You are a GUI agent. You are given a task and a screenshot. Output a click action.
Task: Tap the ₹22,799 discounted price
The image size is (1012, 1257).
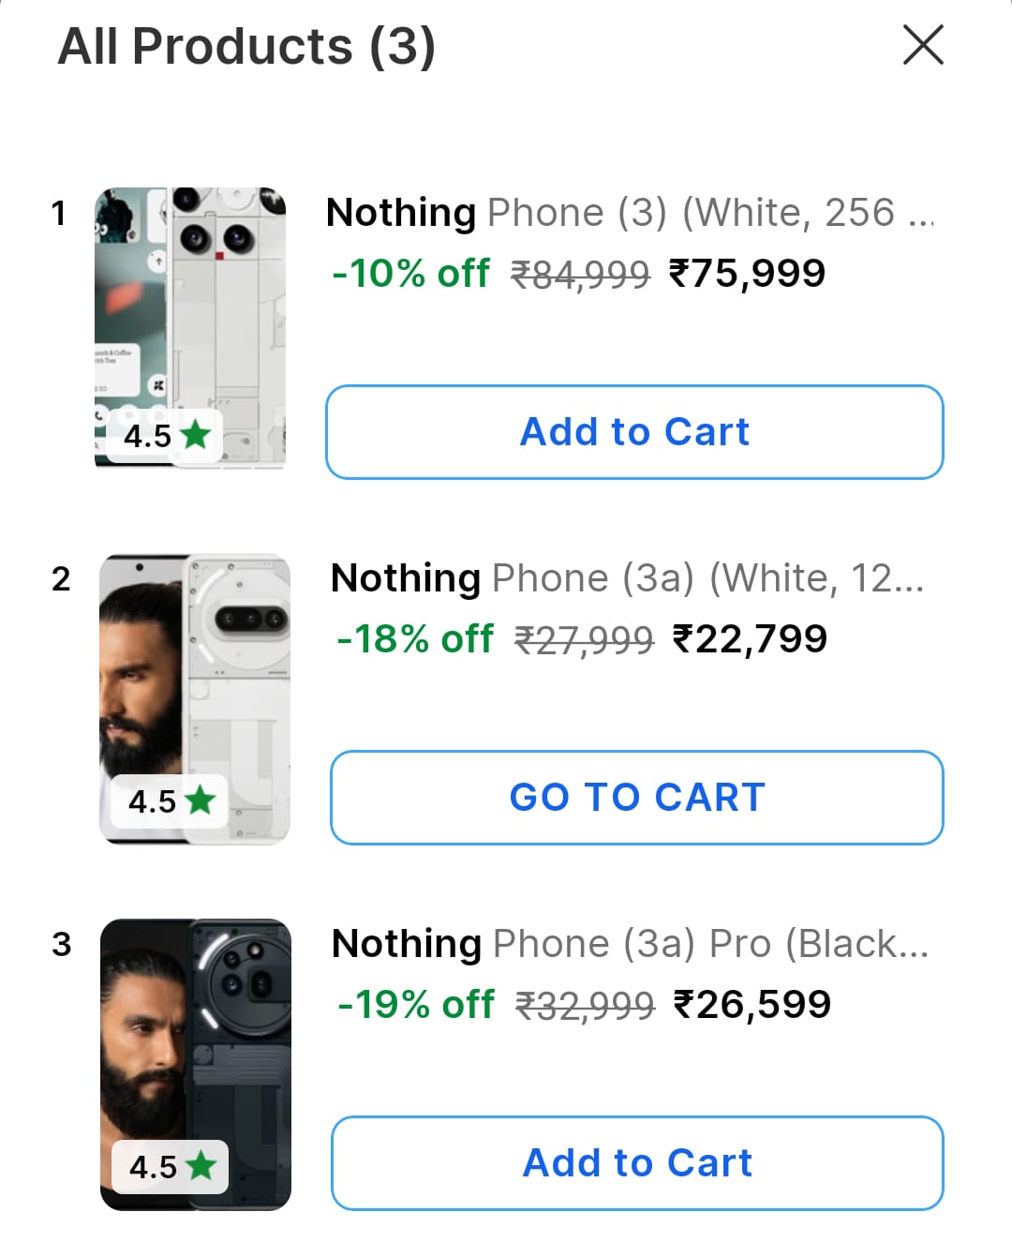click(x=750, y=639)
